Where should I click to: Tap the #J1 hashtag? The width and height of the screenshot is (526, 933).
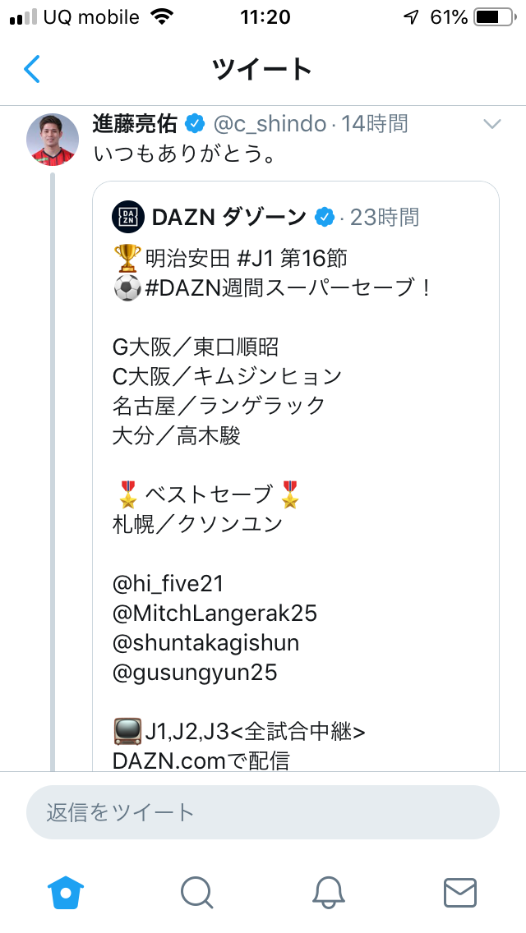pyautogui.click(x=256, y=259)
